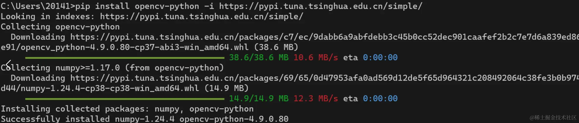Open the URL after 'Looking in indexes'
579x123 pixels.
(201, 16)
